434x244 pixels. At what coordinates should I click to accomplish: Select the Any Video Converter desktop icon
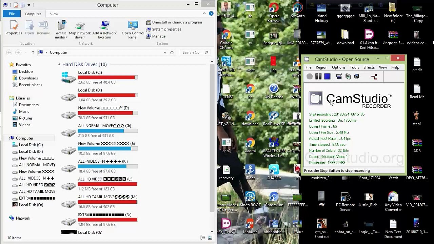[393, 202]
